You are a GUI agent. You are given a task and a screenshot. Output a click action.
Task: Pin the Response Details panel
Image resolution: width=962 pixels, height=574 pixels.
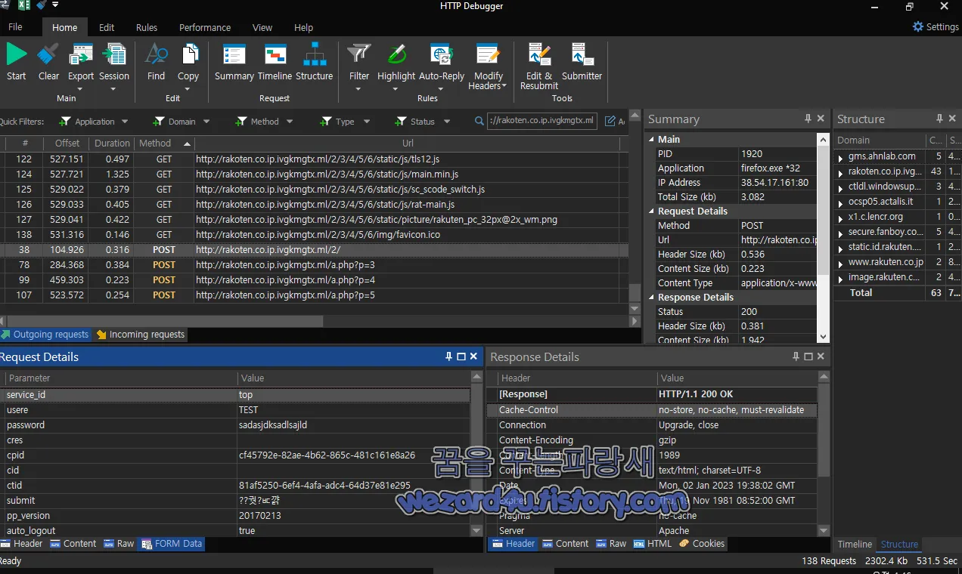pyautogui.click(x=796, y=356)
